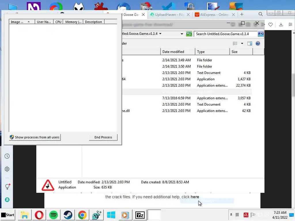Click the Change your view icon in Explorer
295x221 pixels.
pos(235,43)
